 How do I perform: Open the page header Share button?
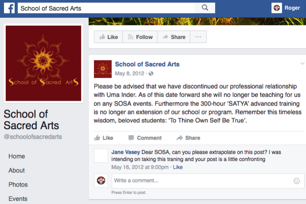click(x=173, y=37)
